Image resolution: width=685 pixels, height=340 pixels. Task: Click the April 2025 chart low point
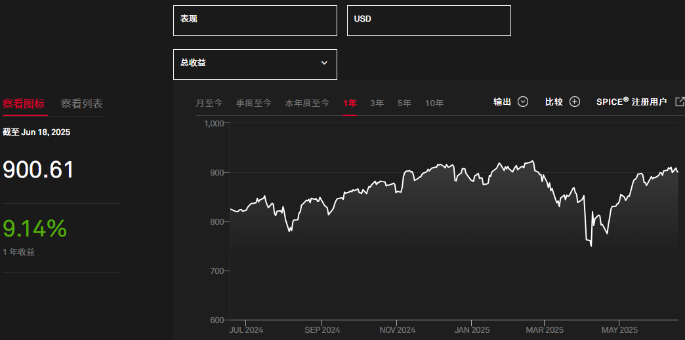click(x=591, y=246)
